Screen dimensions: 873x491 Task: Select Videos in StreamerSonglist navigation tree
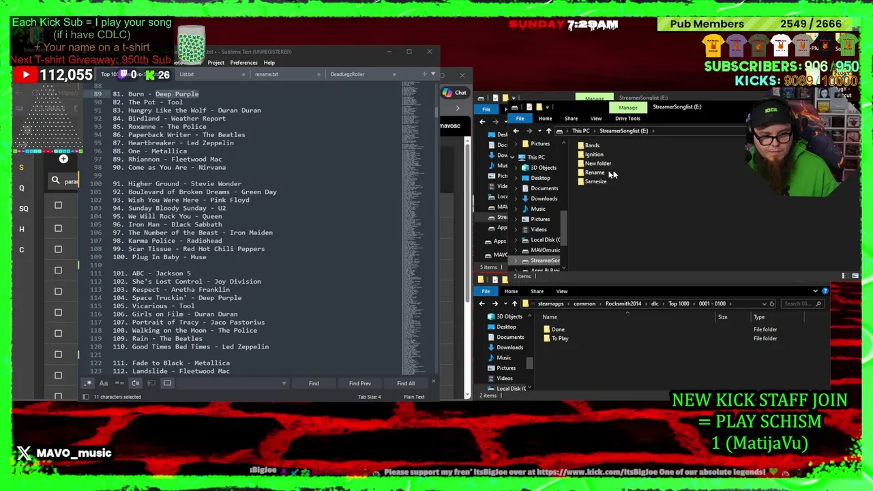pos(539,229)
